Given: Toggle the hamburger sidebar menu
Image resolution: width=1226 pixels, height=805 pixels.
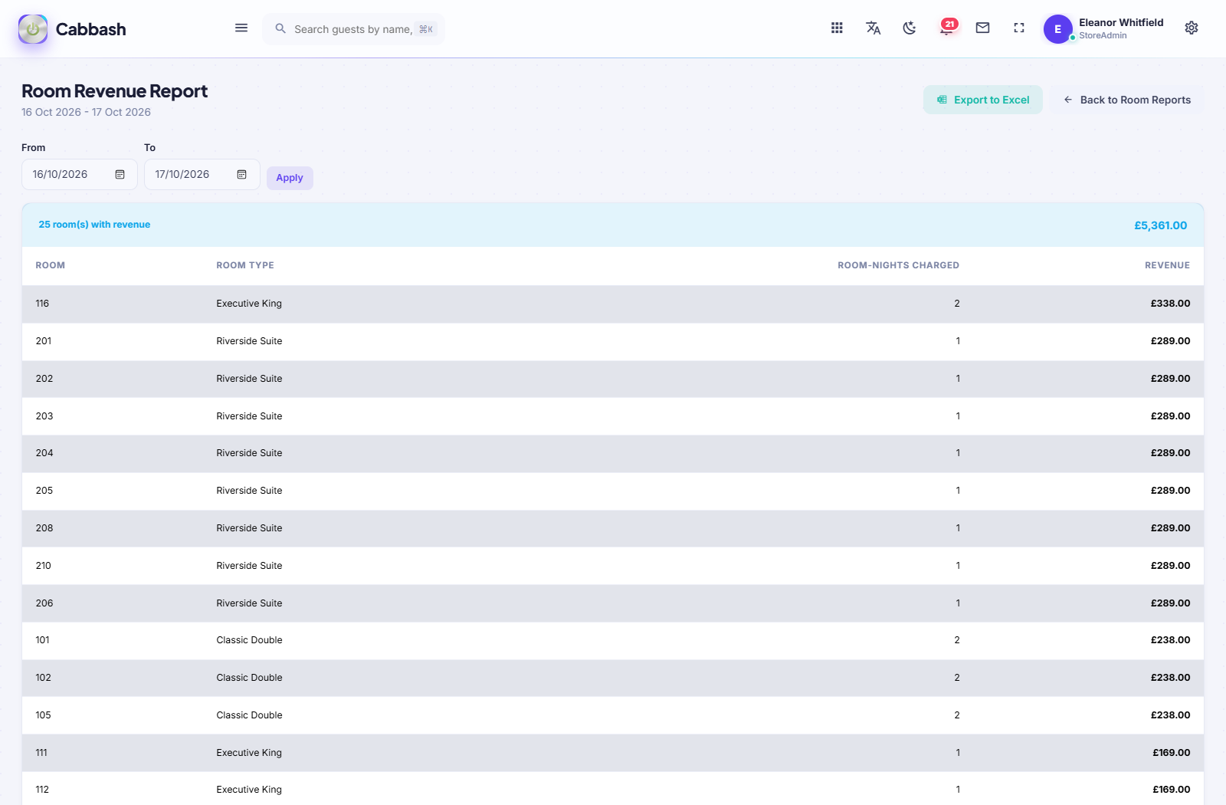Looking at the screenshot, I should click(241, 28).
